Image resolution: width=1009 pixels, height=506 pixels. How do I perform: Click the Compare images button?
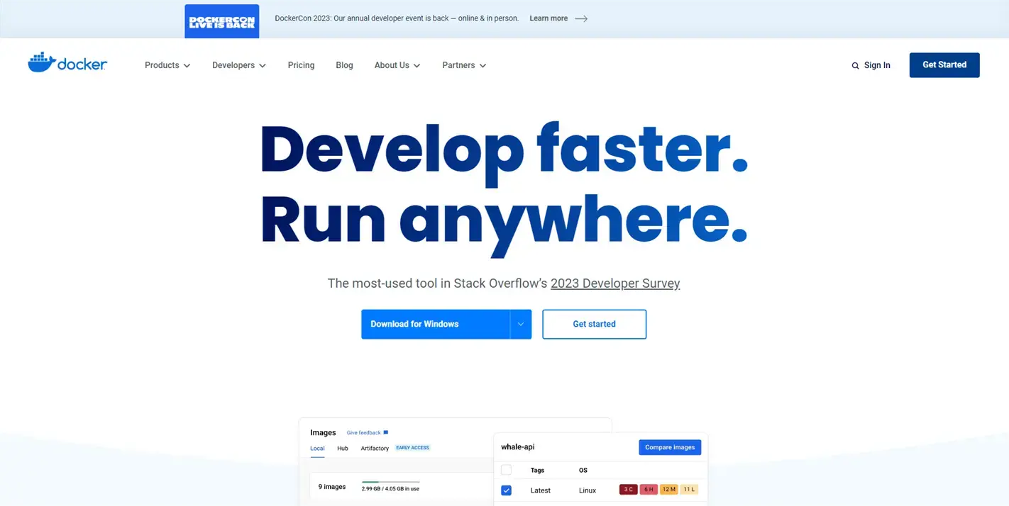[670, 447]
